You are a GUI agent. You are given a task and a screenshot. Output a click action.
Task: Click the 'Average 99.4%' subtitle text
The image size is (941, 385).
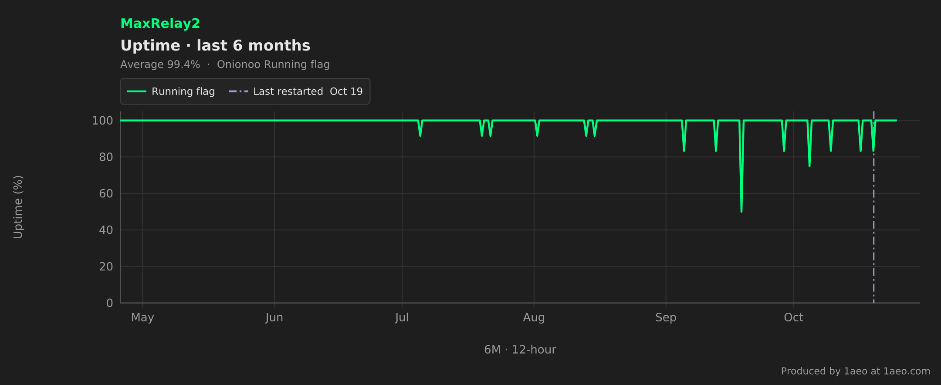[x=160, y=64]
